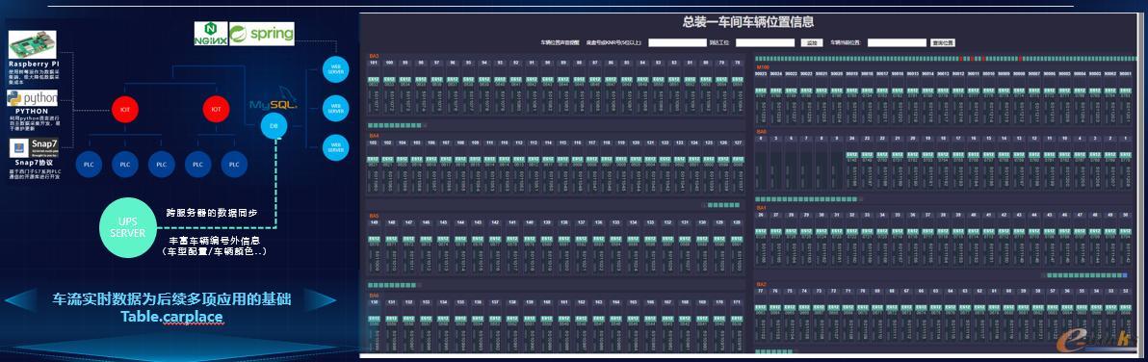This screenshot has width=1148, height=362.
Task: Click the 总装一车间车辆位置信息 title
Action: coord(748,23)
